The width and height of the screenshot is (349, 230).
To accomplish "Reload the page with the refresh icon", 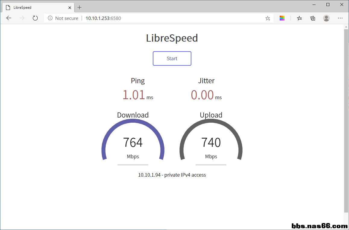I will (35, 18).
